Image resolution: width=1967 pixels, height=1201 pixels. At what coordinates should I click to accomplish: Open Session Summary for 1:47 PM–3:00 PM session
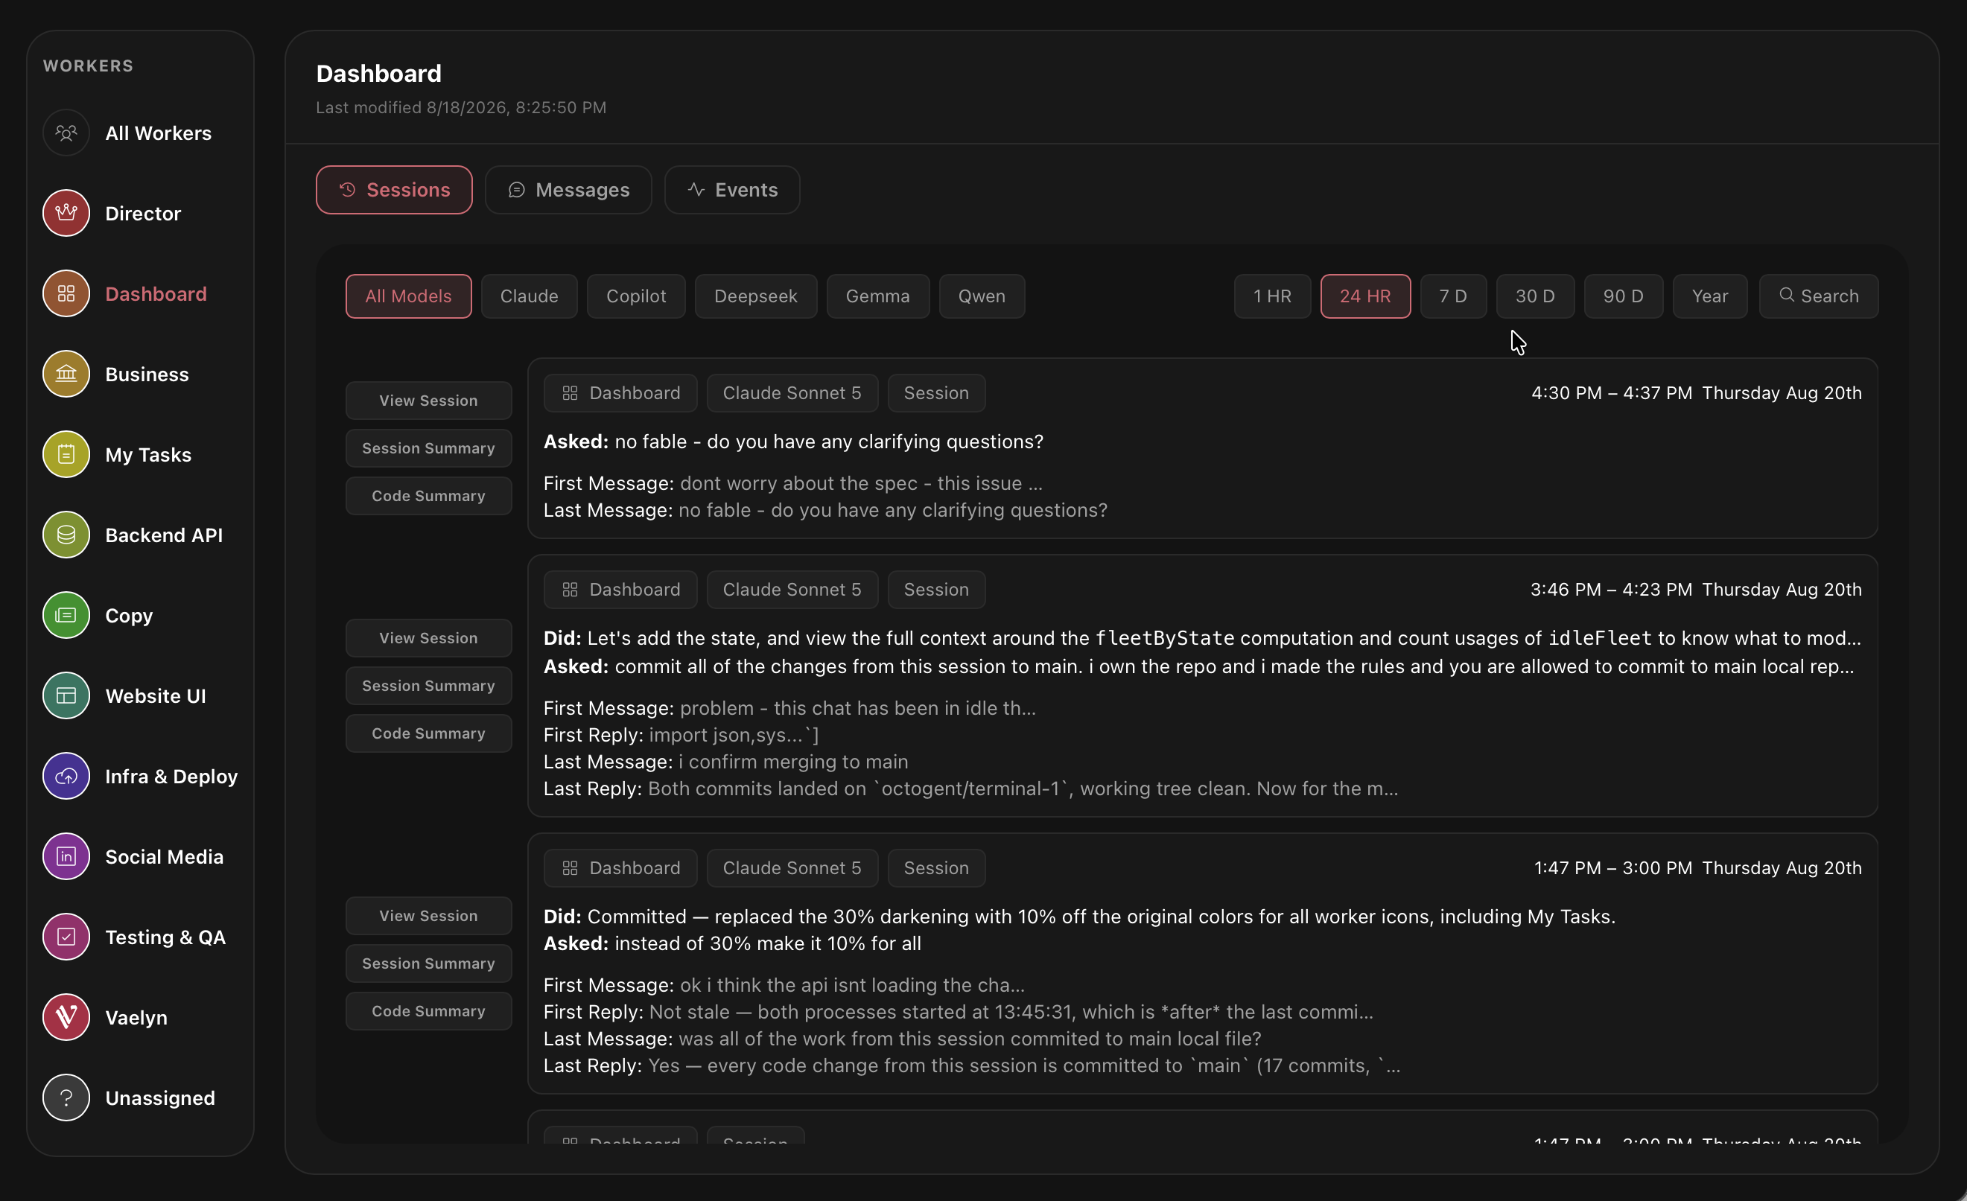click(429, 963)
